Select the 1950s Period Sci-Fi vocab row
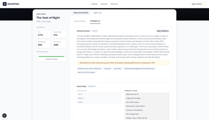 coord(147,94)
